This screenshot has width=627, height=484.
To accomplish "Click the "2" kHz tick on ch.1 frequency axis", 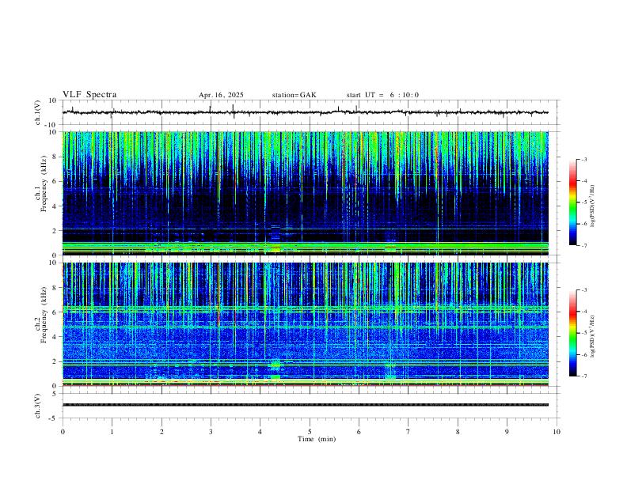I will [x=55, y=231].
